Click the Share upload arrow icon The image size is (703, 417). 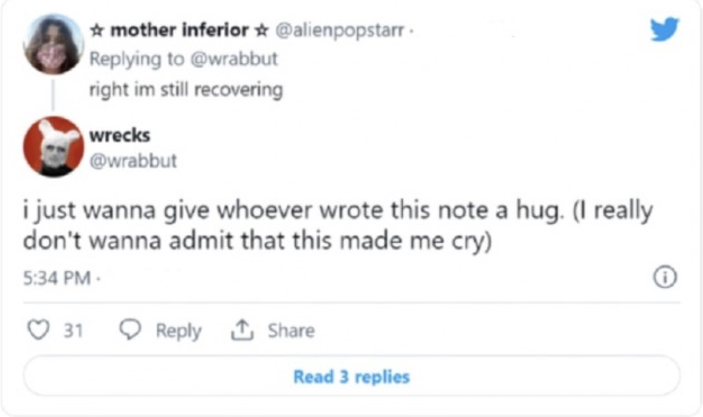pyautogui.click(x=242, y=330)
